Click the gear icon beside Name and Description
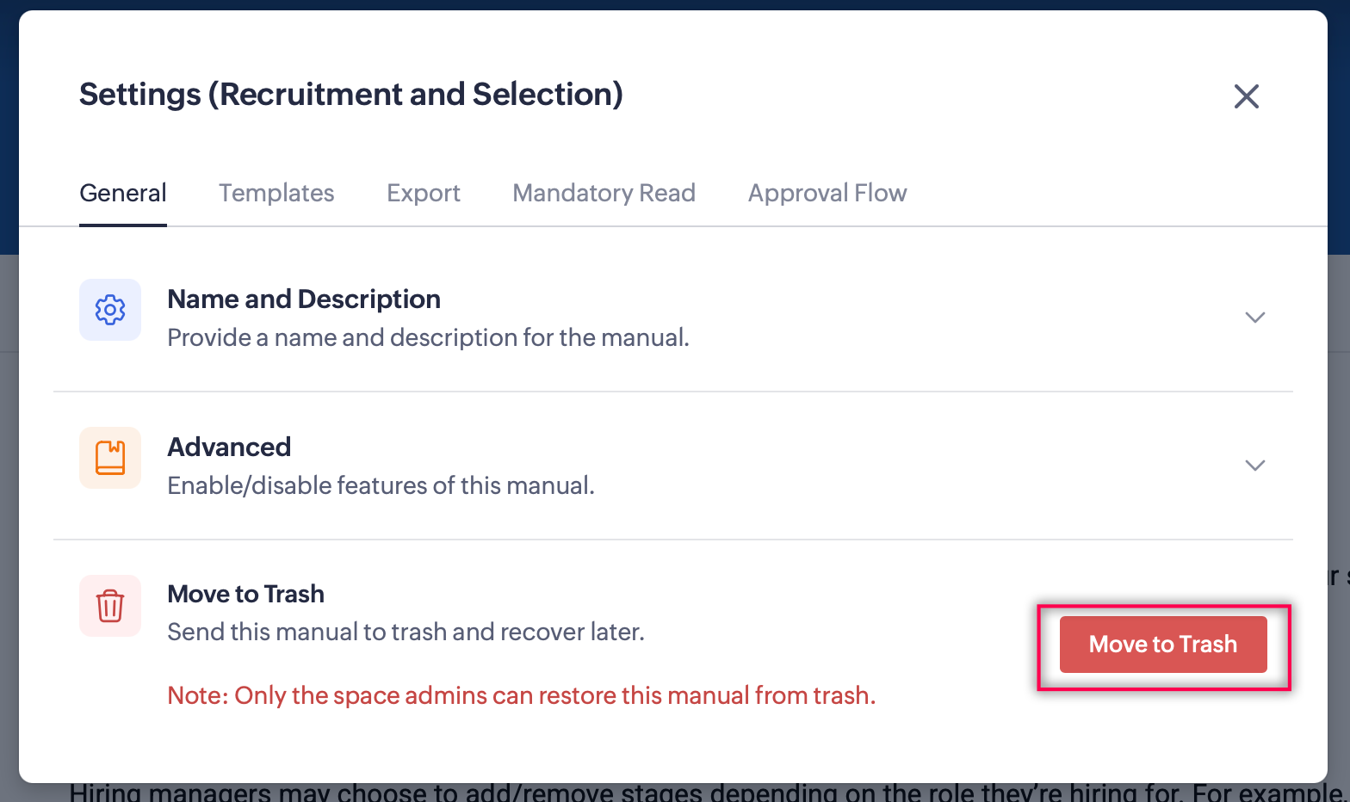1350x802 pixels. pyautogui.click(x=110, y=310)
